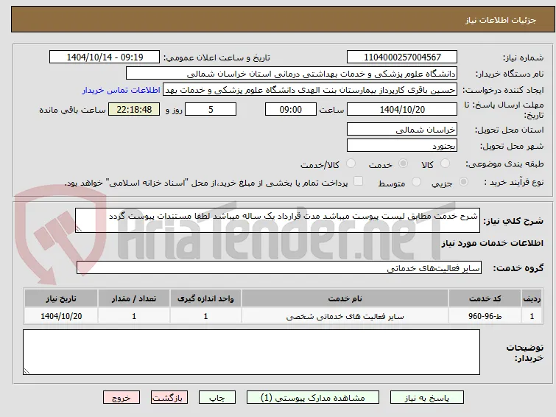The width and height of the screenshot is (556, 417).
Task: Click the بازگشت back button
Action: (169, 398)
